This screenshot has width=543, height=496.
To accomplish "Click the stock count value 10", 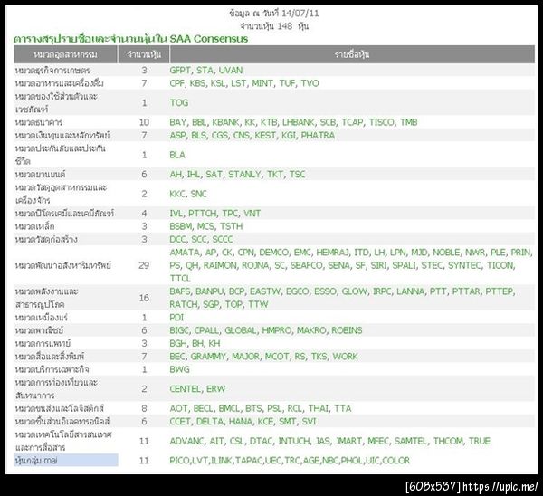I will click(144, 122).
